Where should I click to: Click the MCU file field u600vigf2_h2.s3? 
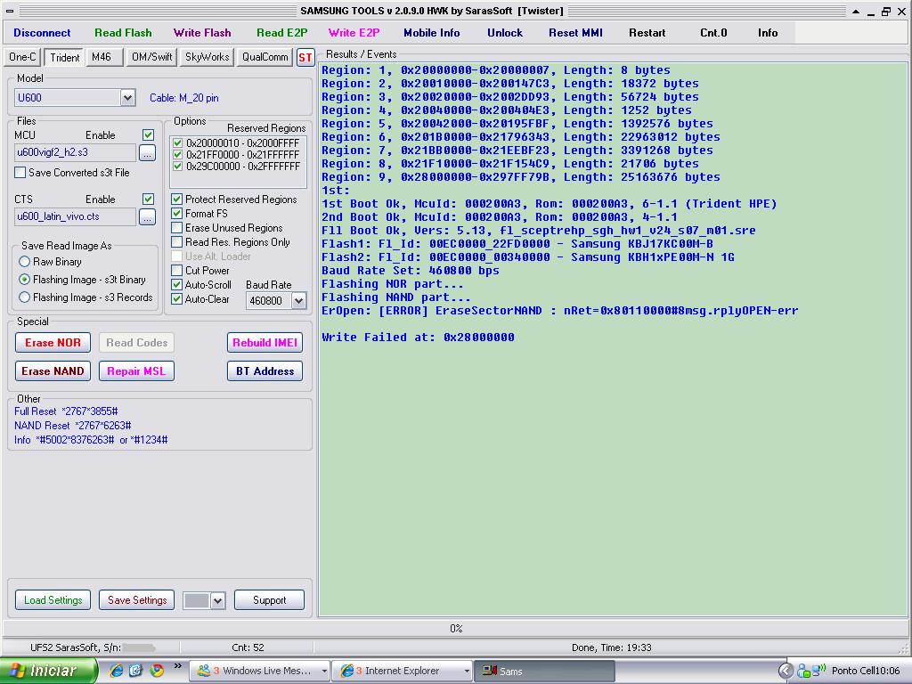point(75,153)
